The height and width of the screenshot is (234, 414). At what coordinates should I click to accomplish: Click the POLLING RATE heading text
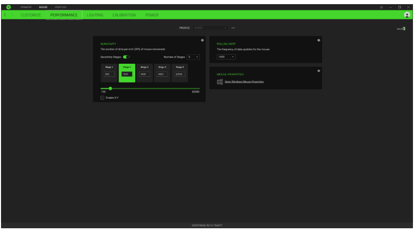tap(226, 44)
